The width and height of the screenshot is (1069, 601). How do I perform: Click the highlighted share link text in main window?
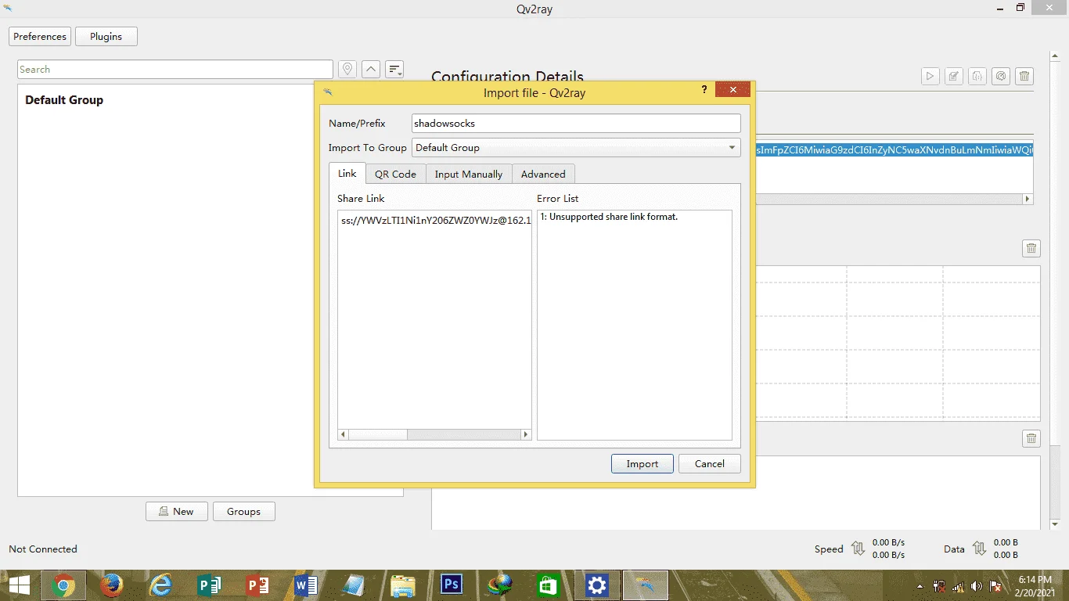(x=894, y=150)
